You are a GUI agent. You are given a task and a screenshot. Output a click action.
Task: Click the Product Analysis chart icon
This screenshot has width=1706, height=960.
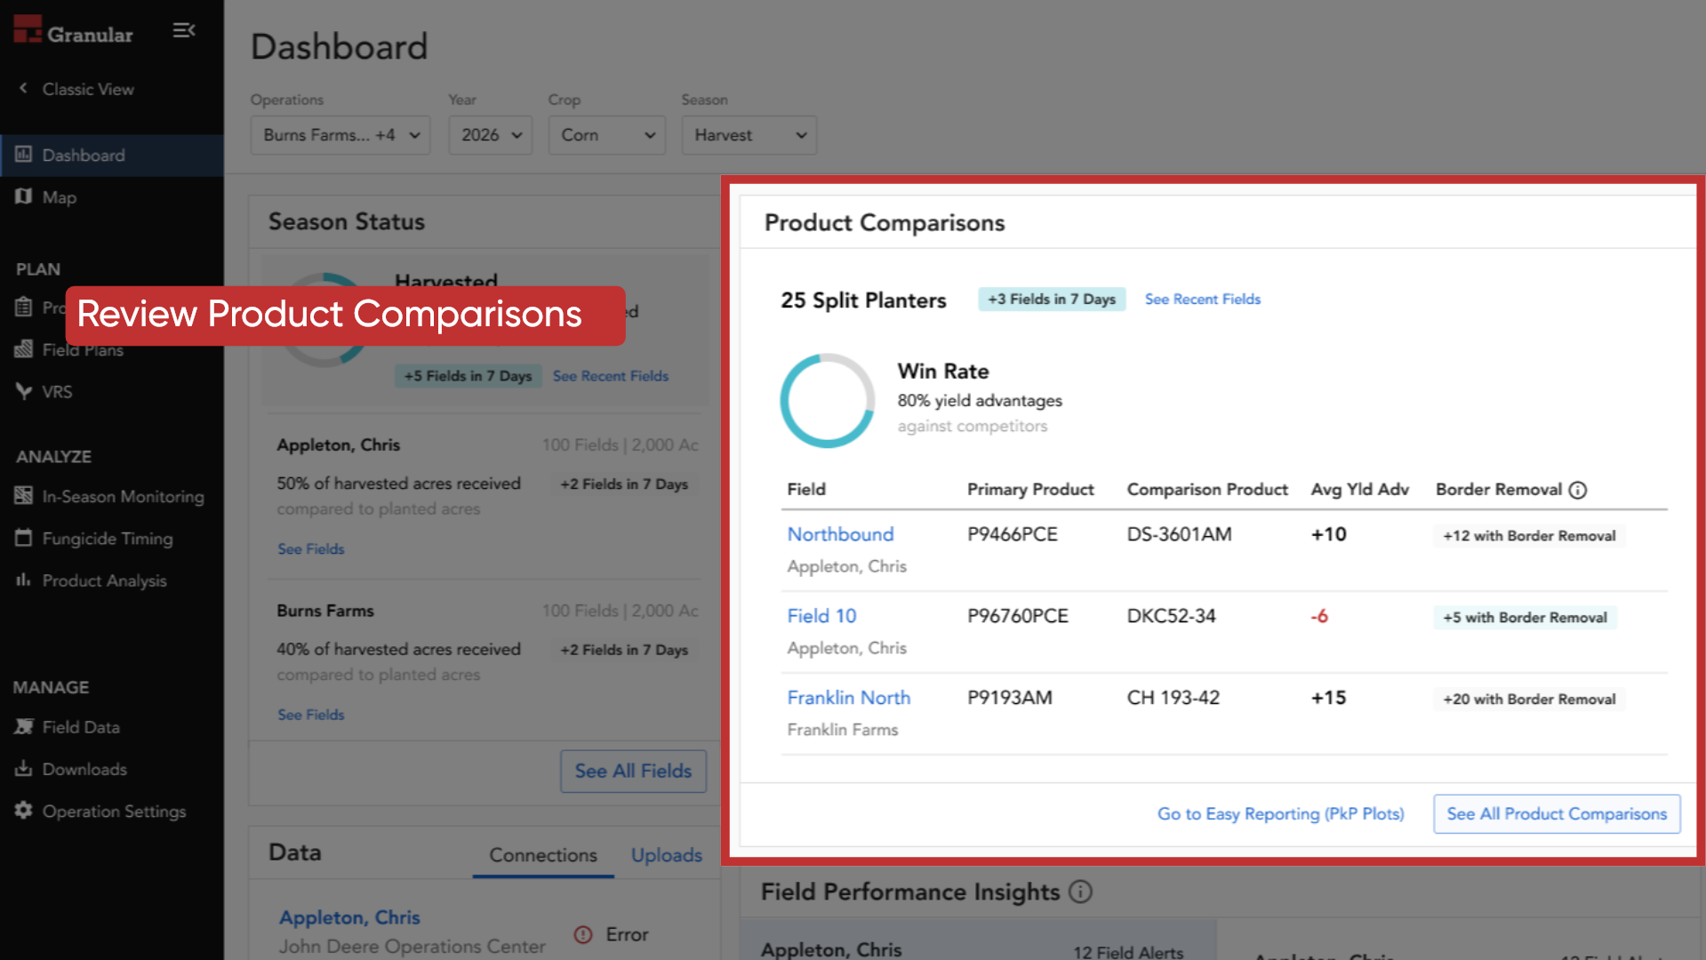[x=24, y=580]
